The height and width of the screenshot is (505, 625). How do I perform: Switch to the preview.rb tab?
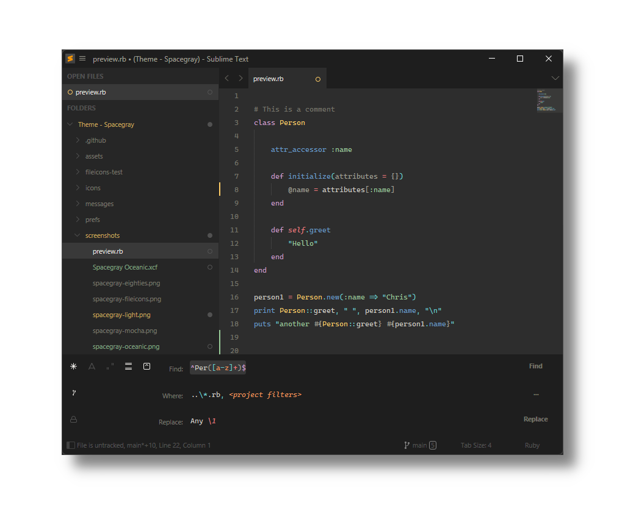[x=287, y=79]
